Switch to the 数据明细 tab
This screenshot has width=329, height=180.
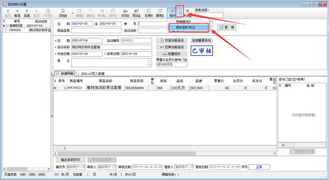click(65, 73)
